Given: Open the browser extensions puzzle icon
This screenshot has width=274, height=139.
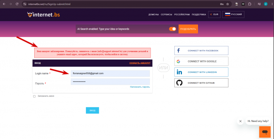Looking at the screenshot, I should [x=249, y=4].
